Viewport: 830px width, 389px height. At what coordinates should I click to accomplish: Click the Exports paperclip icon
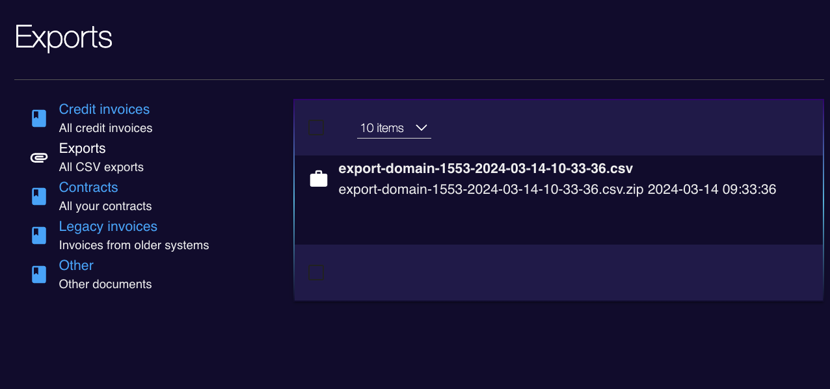tap(39, 157)
